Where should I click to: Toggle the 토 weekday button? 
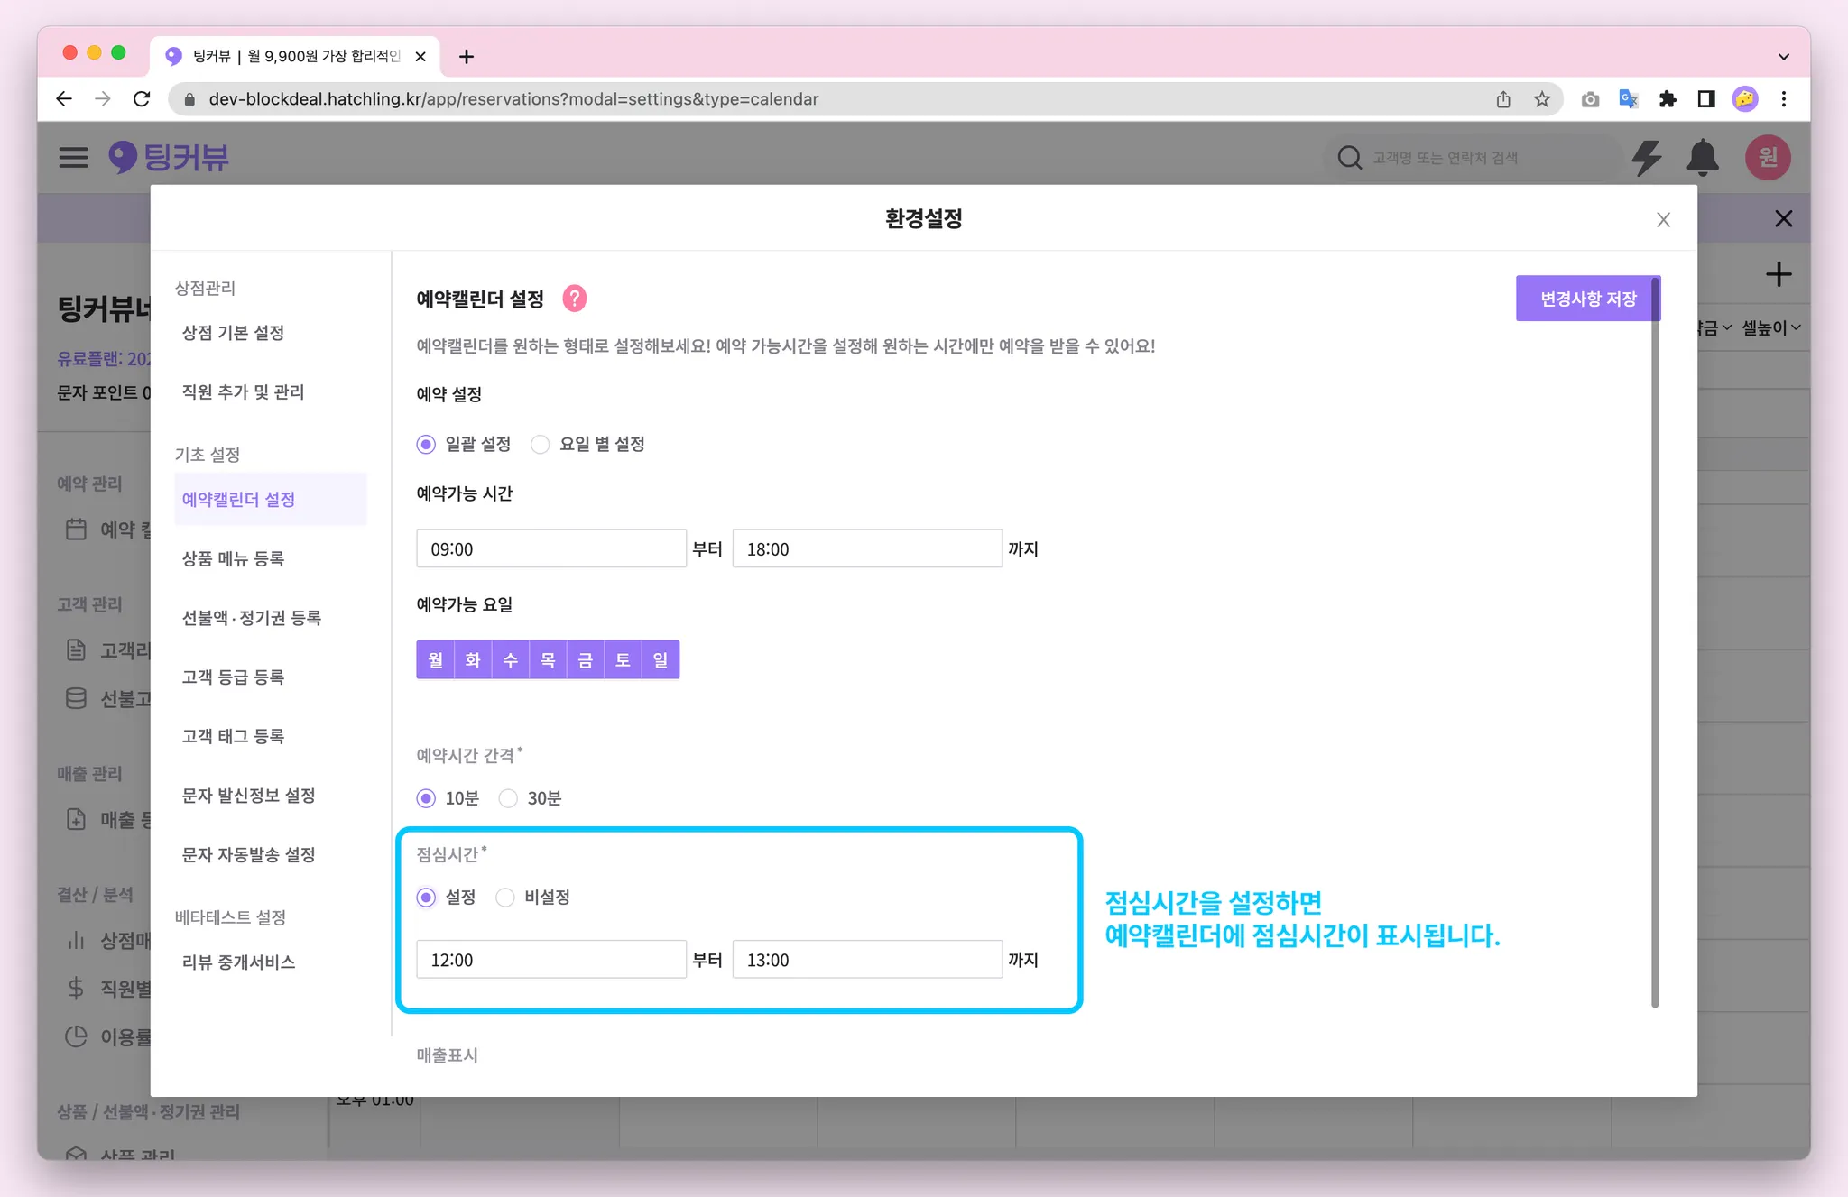[623, 660]
